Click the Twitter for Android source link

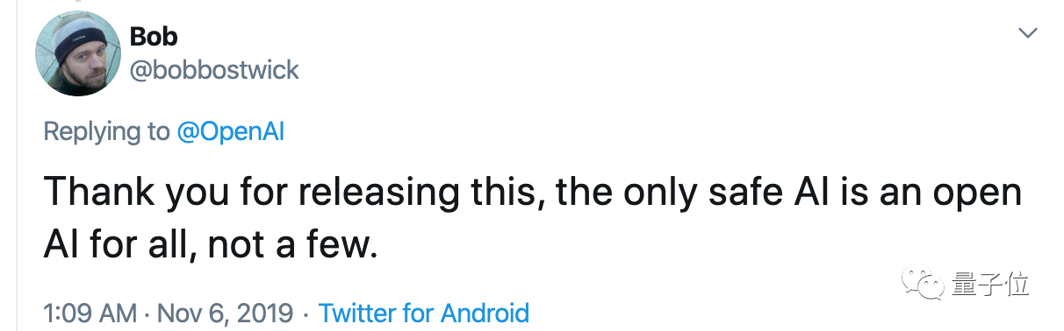click(424, 313)
